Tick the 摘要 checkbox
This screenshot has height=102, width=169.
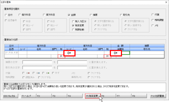click(x=91, y=15)
